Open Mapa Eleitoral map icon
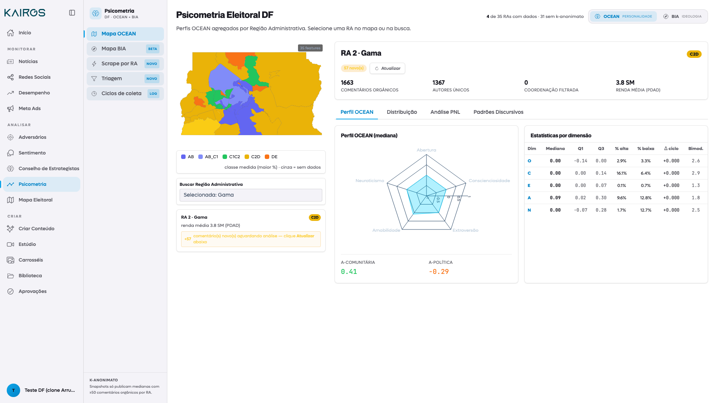Image resolution: width=717 pixels, height=403 pixels. click(x=10, y=200)
